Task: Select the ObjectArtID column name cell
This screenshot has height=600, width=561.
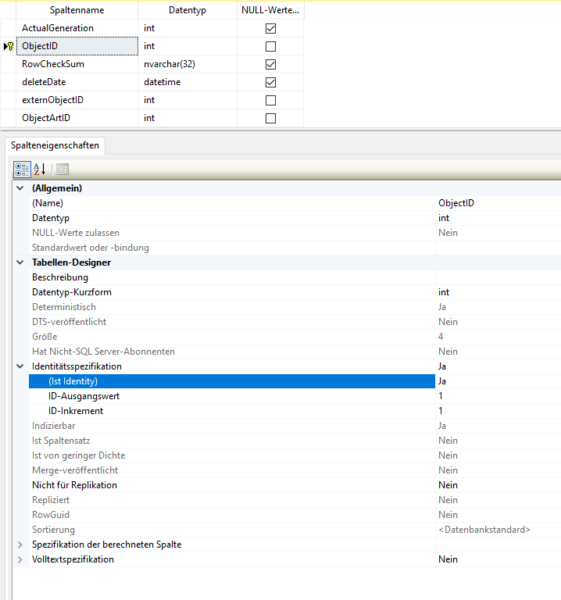Action: click(x=77, y=118)
